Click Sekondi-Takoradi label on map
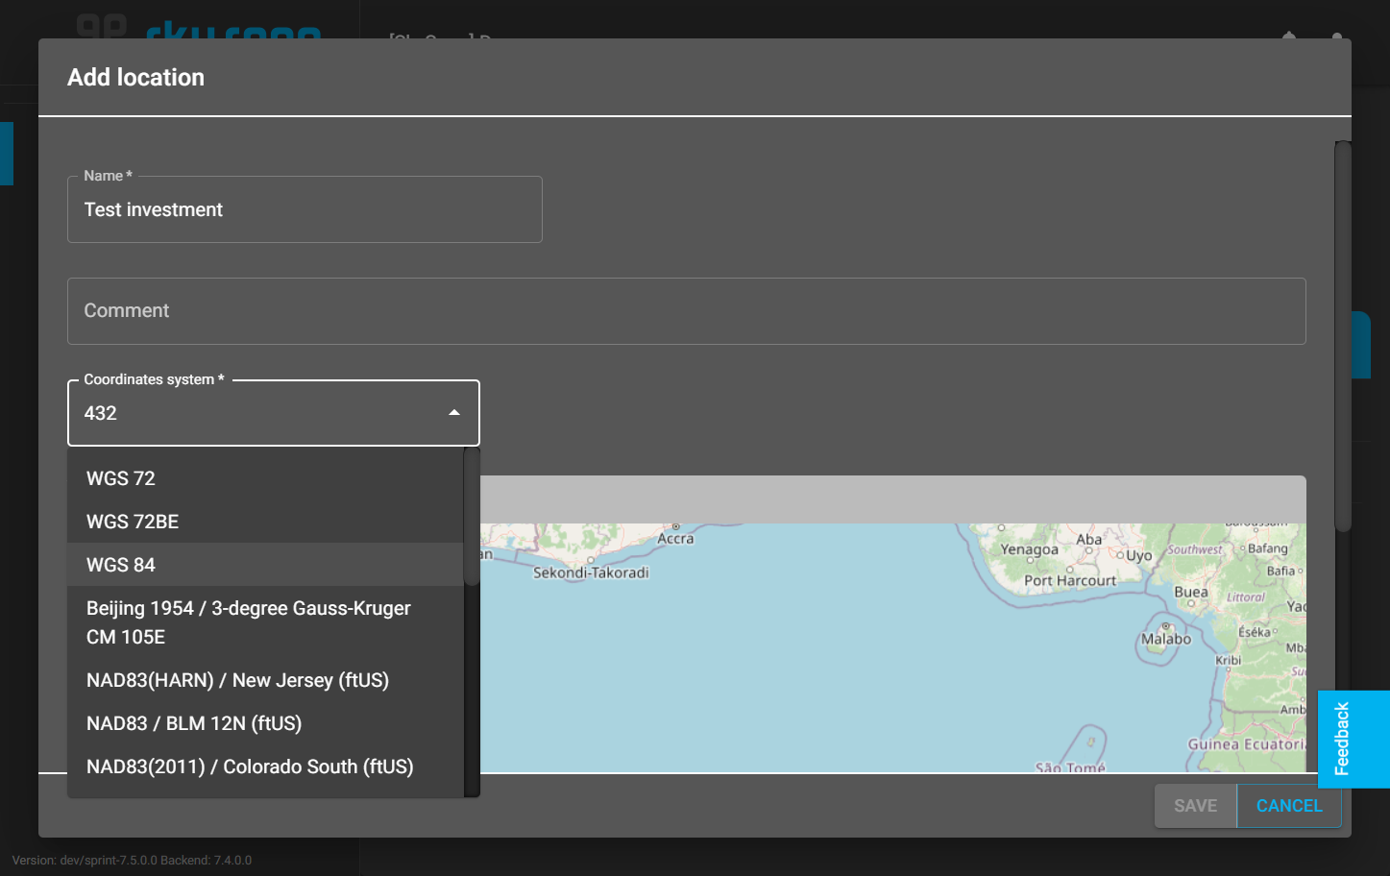Viewport: 1390px width, 876px height. click(591, 572)
